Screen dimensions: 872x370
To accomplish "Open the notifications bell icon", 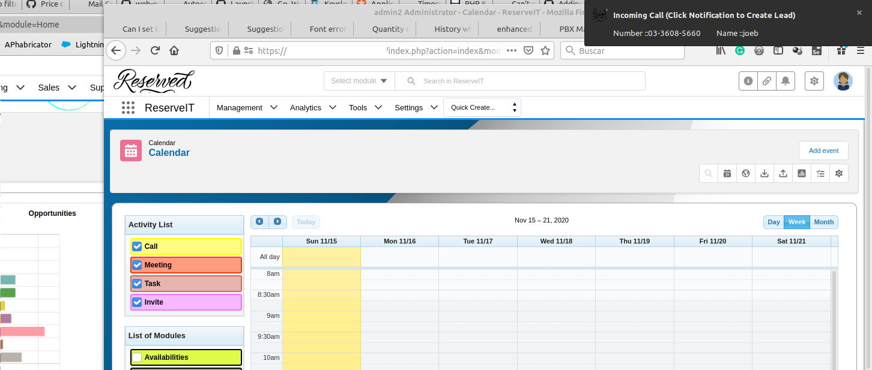I will point(786,81).
